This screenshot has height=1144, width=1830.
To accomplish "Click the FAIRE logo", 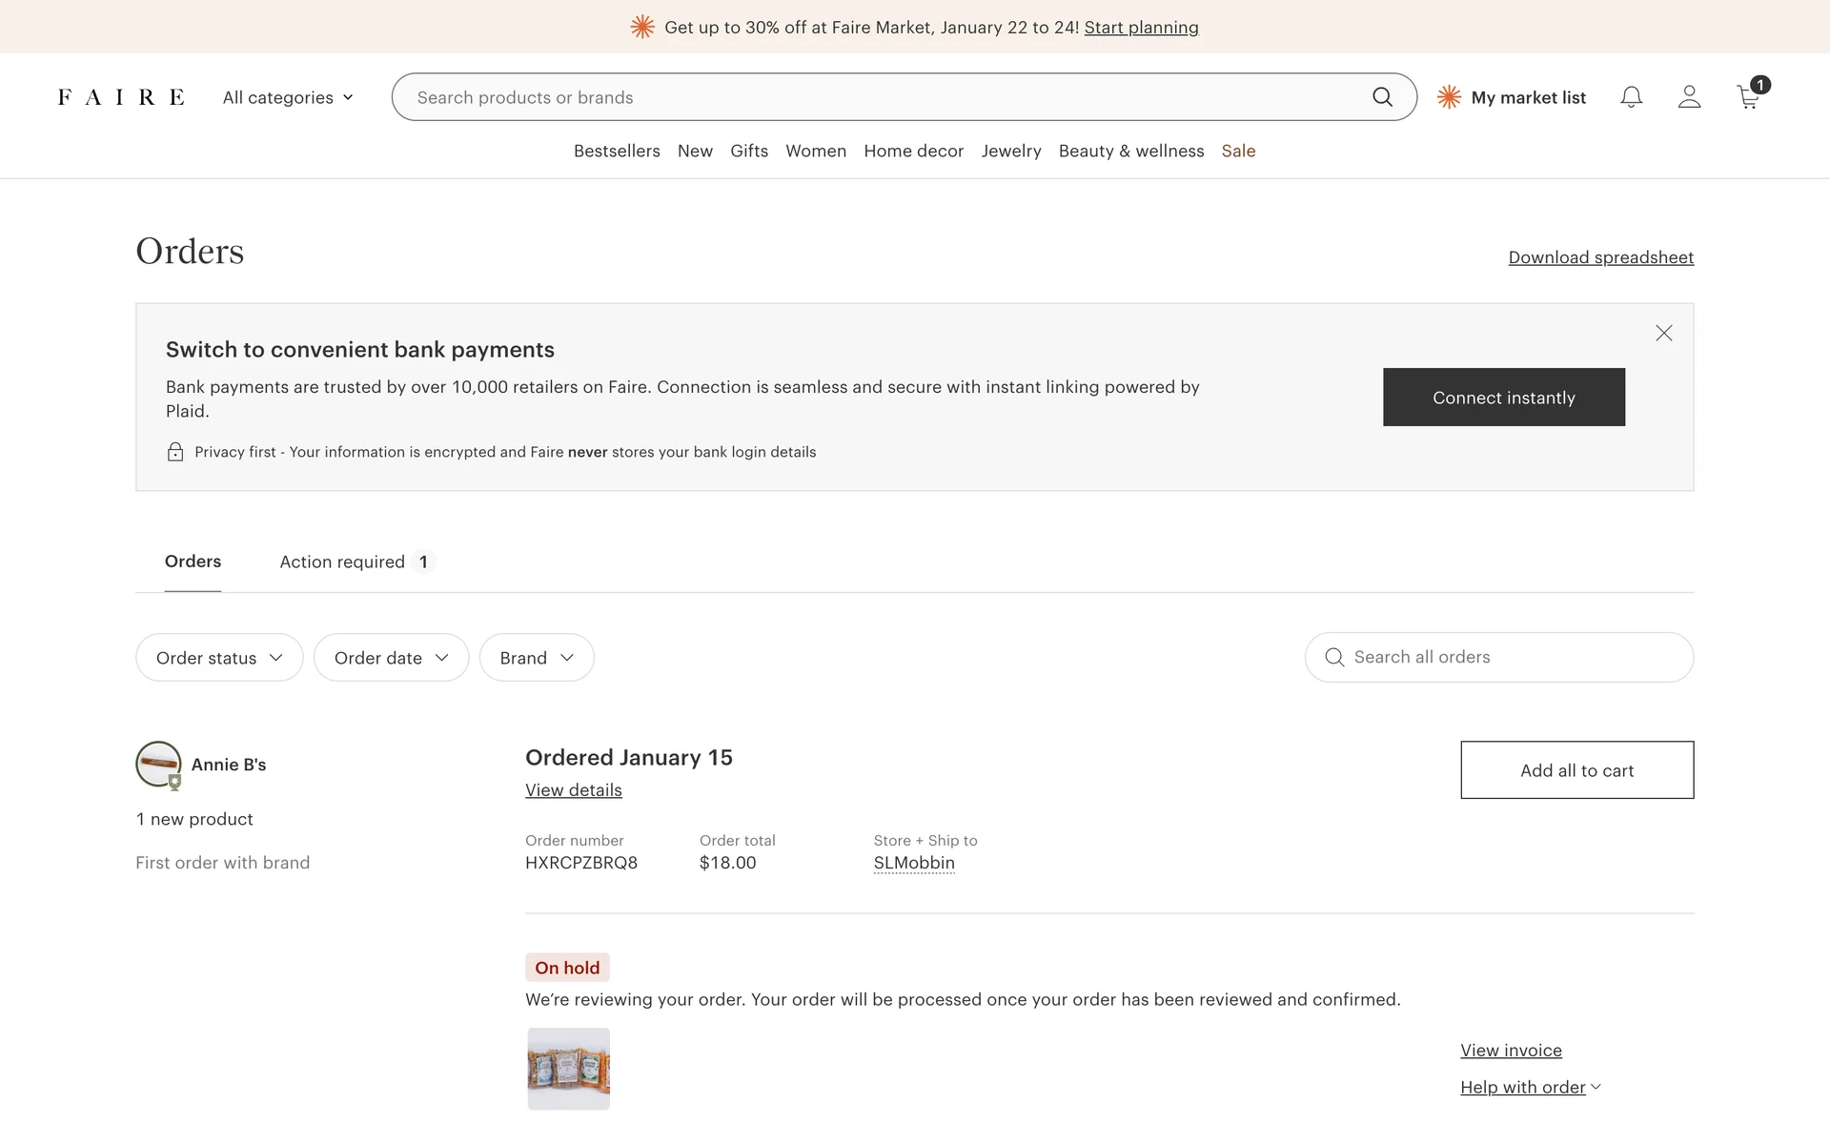I will (121, 97).
